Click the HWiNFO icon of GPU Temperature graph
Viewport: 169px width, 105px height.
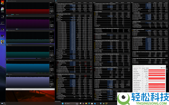[x=7, y=60]
